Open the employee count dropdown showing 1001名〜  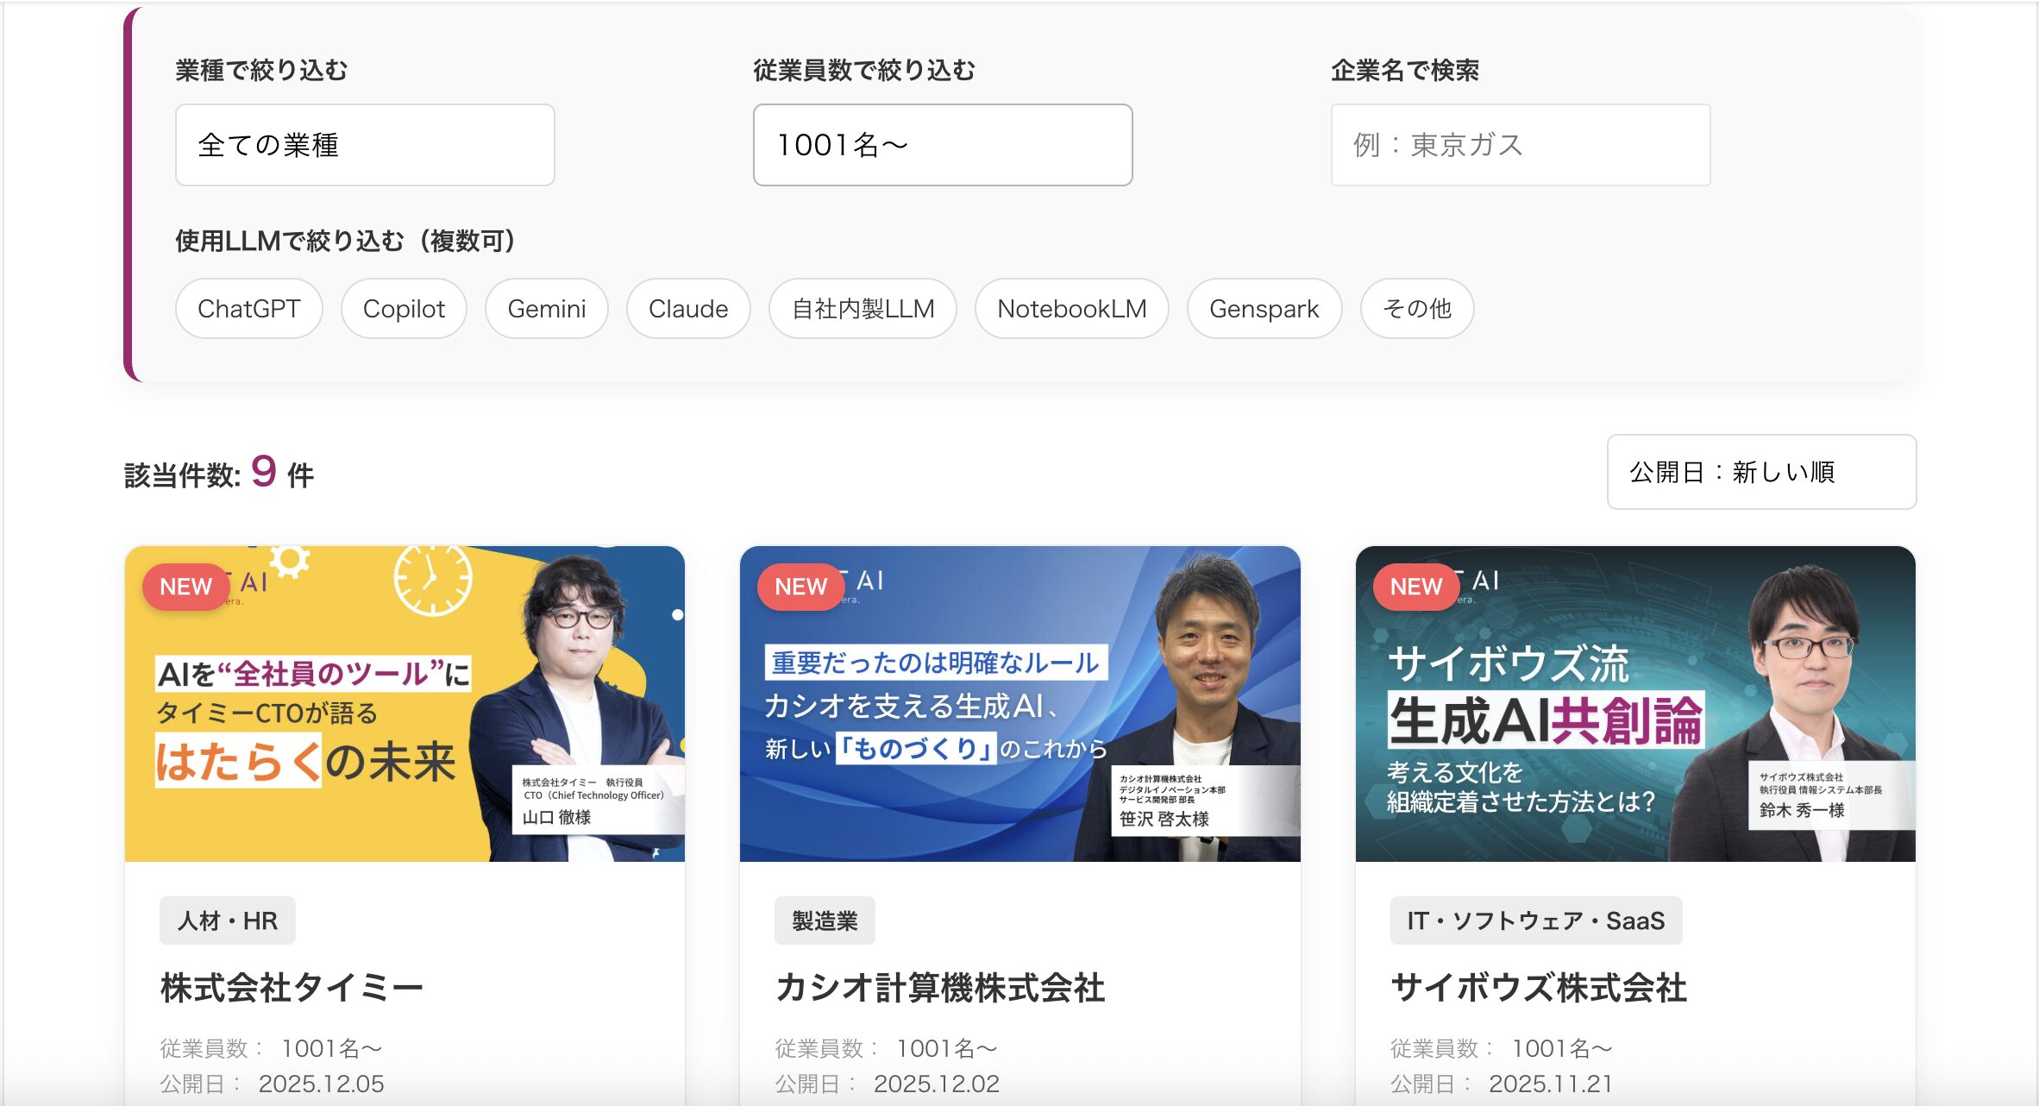942,144
